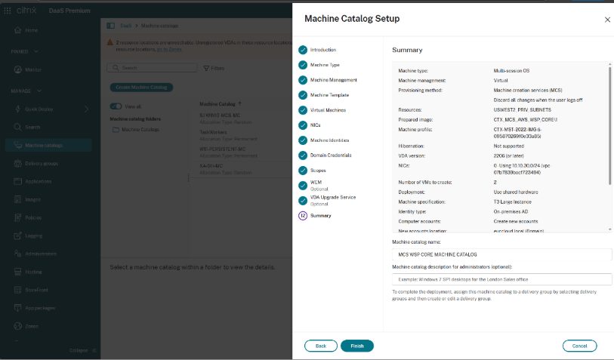Click the Finish button

pyautogui.click(x=357, y=346)
